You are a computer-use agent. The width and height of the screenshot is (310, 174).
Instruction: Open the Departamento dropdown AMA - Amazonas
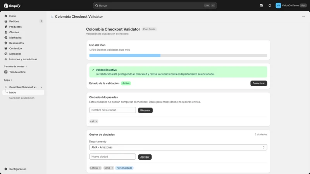(x=178, y=147)
